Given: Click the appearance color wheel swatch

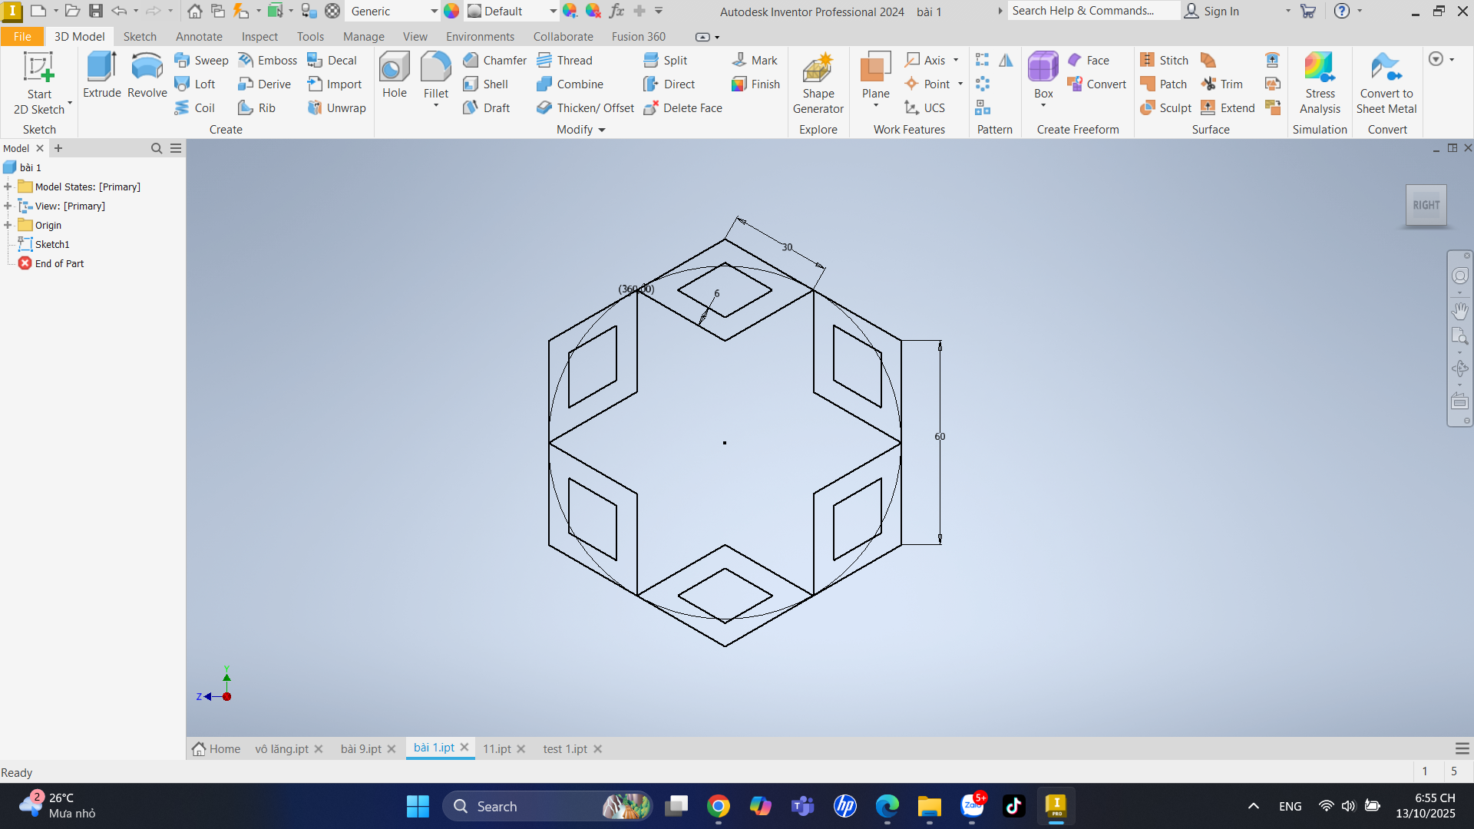Looking at the screenshot, I should click(451, 12).
